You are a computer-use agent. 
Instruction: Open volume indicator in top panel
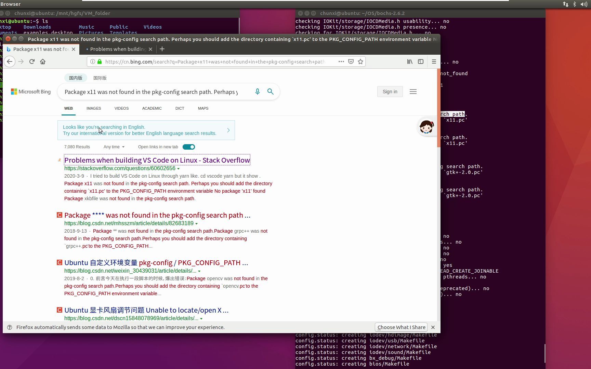(583, 4)
